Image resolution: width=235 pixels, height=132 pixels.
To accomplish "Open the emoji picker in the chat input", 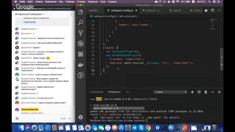I will click(17, 118).
